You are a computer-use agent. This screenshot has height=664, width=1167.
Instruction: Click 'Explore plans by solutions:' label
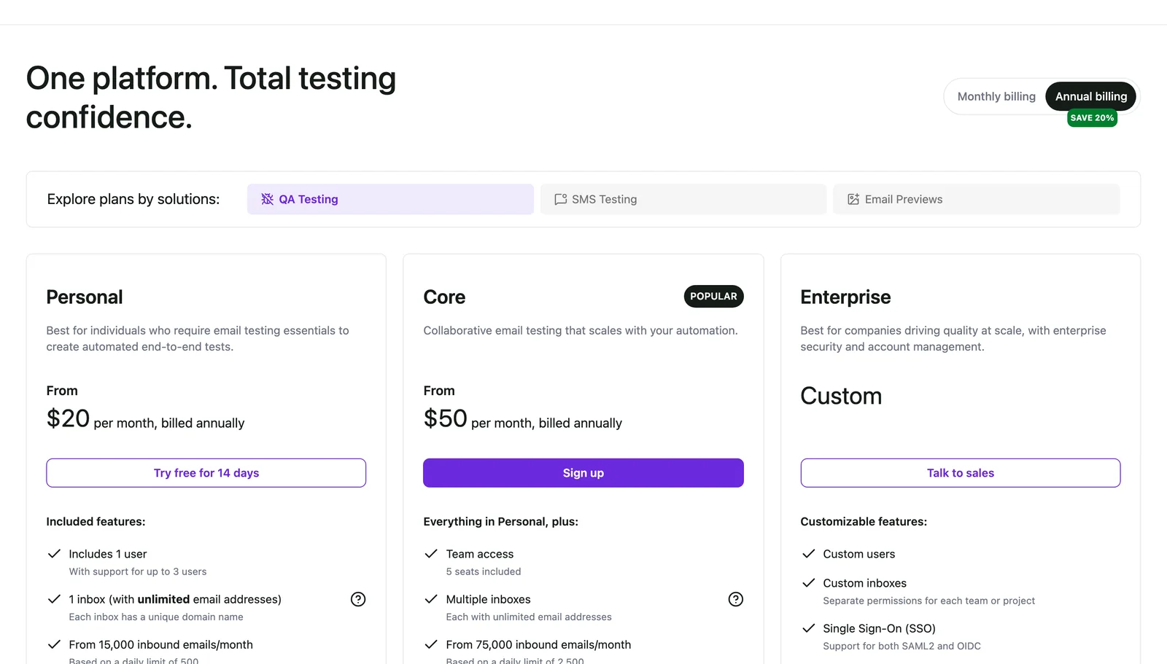click(133, 199)
